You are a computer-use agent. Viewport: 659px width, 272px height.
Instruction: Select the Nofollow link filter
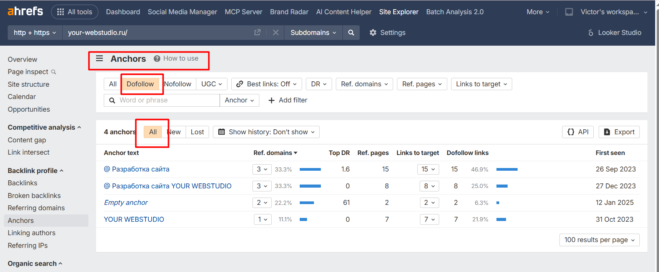[178, 84]
